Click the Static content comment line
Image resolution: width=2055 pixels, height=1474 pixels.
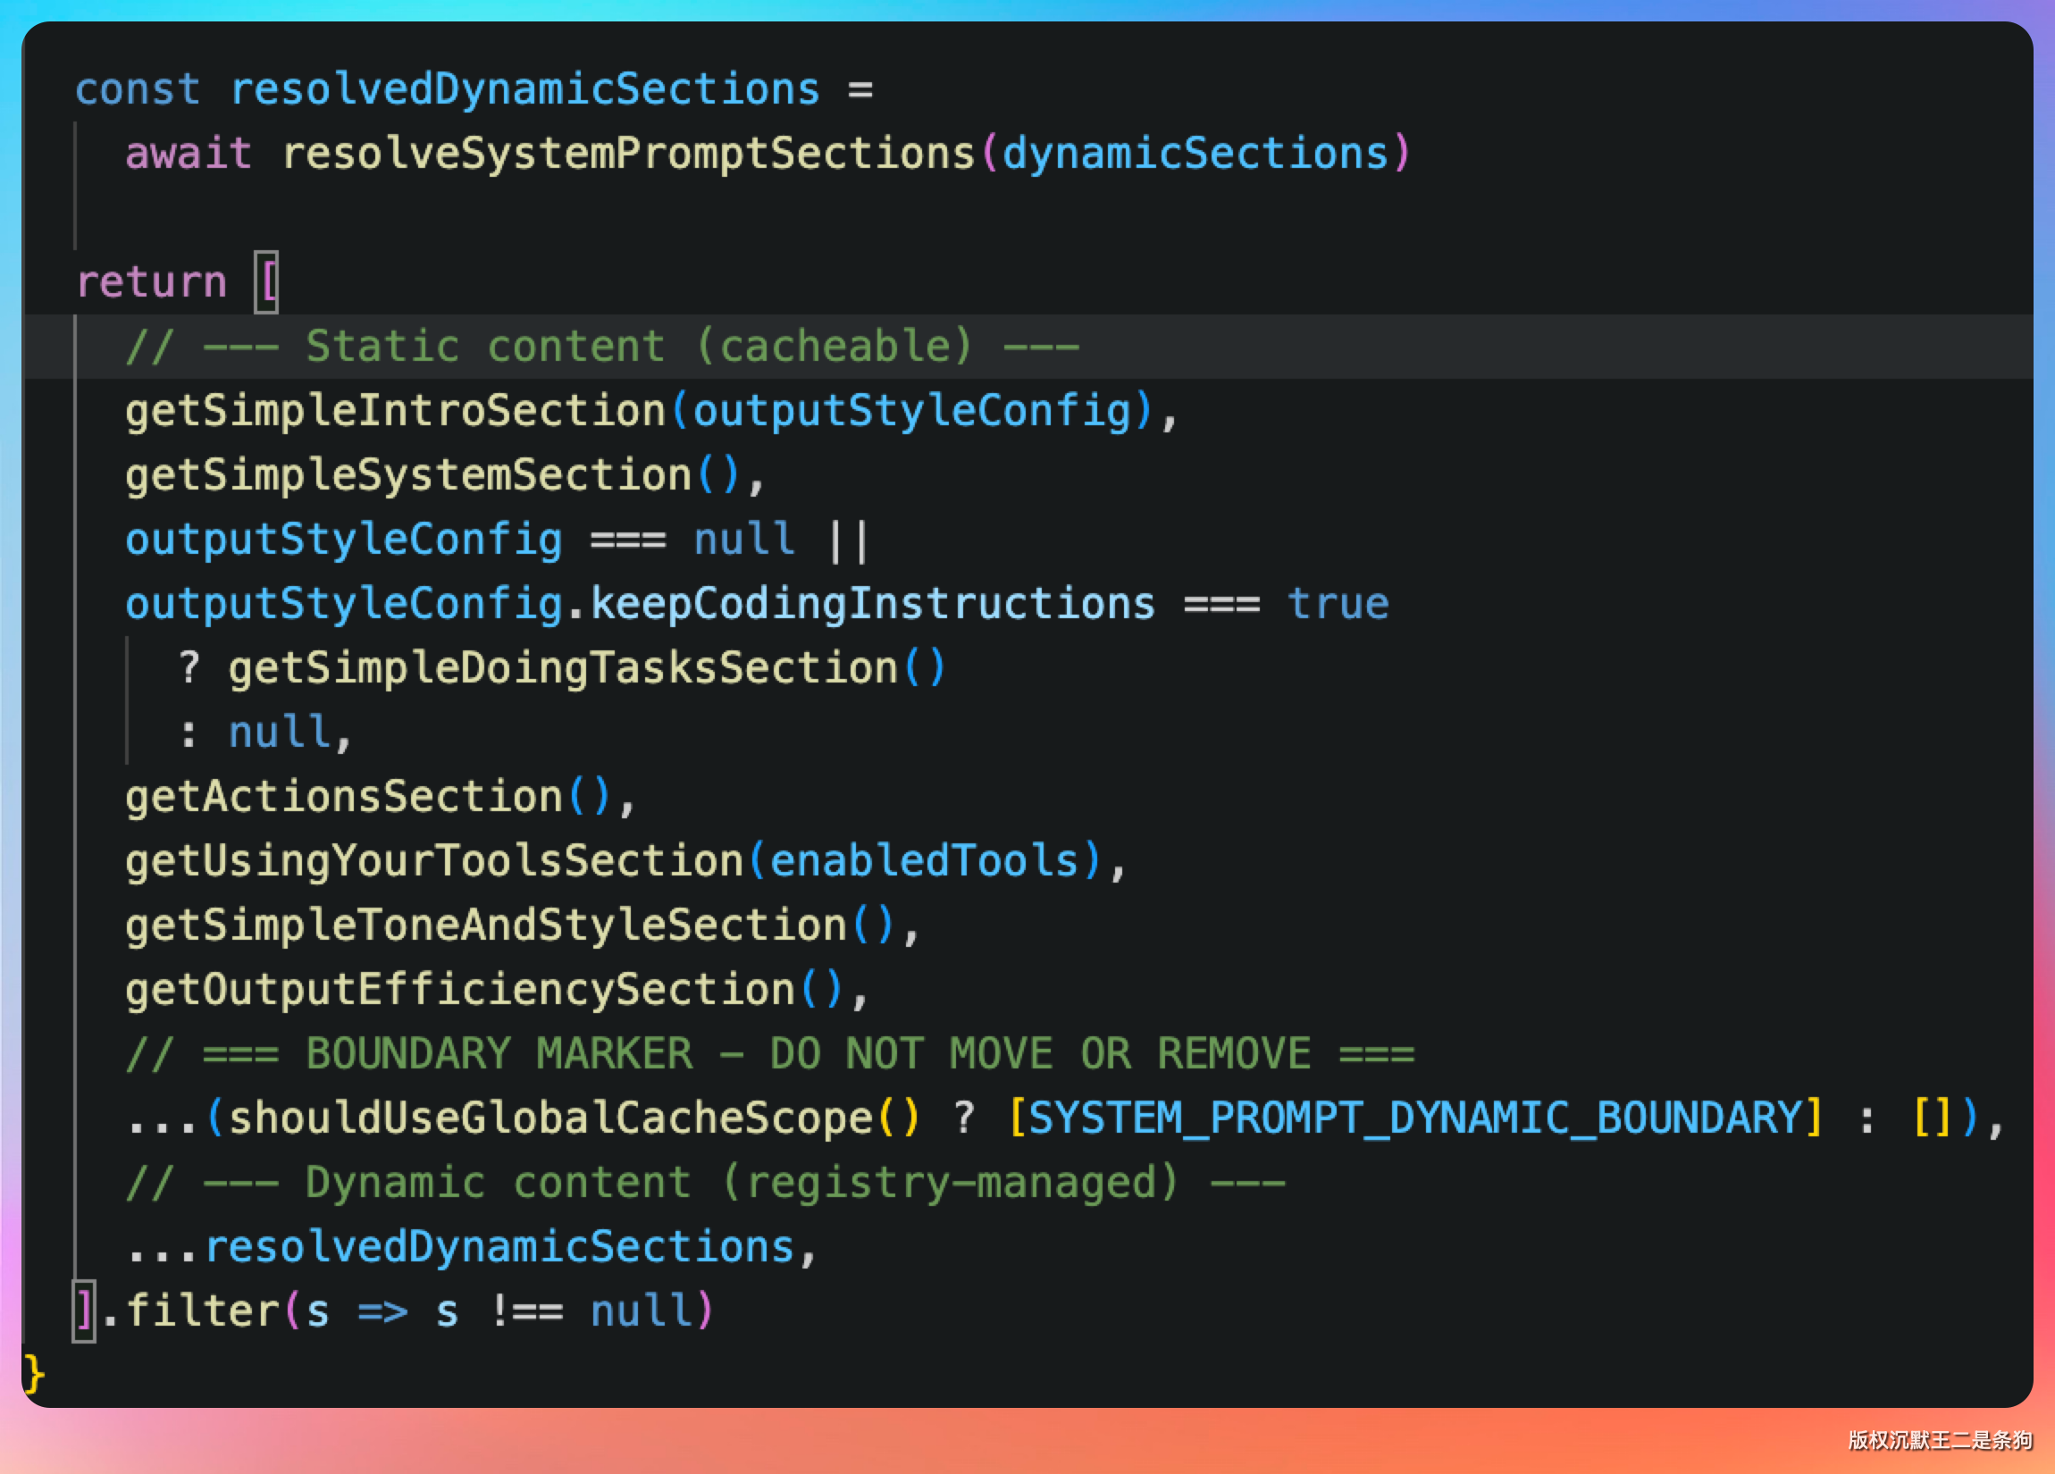tap(601, 346)
